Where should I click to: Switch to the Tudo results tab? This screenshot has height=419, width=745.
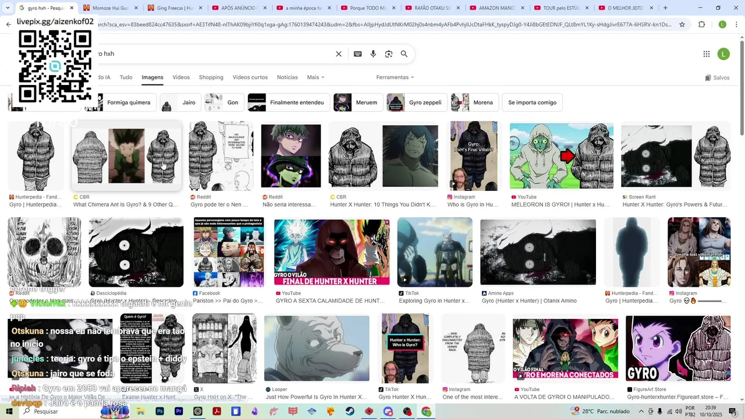[x=126, y=77]
